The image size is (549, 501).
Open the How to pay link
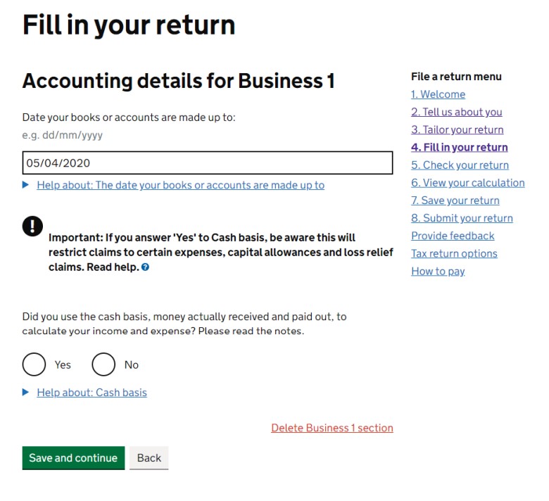click(438, 272)
